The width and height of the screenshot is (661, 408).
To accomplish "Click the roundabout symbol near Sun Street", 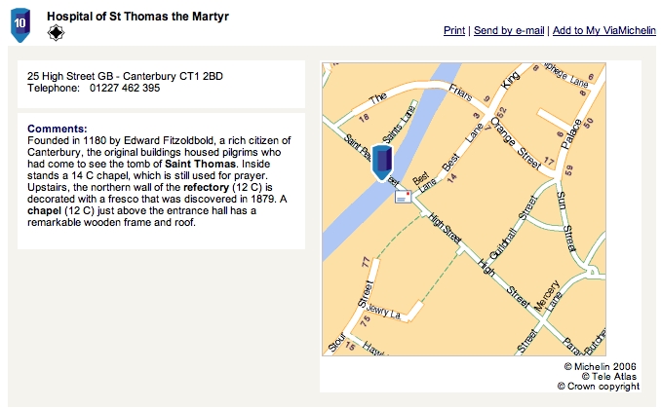I will pyautogui.click(x=593, y=271).
